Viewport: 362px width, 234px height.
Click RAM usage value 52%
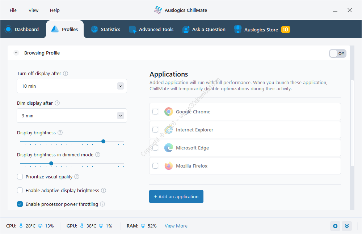click(x=152, y=226)
